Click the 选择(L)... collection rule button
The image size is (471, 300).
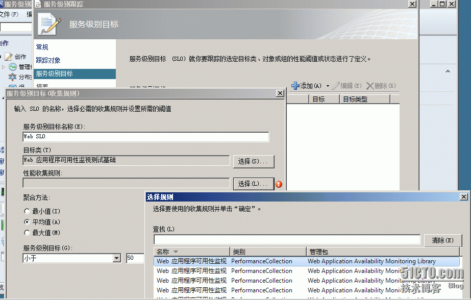coord(254,184)
